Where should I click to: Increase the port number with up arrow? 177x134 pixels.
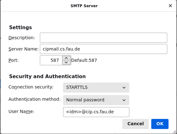coord(66,58)
